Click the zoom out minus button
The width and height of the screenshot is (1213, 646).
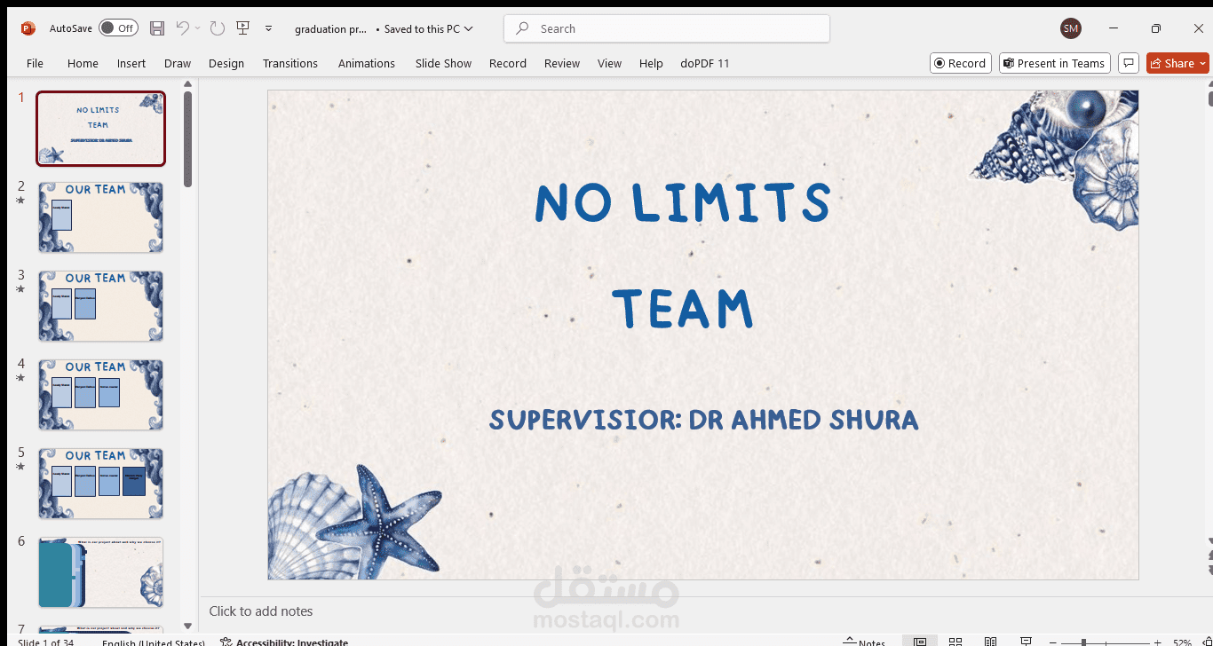[x=1051, y=642]
